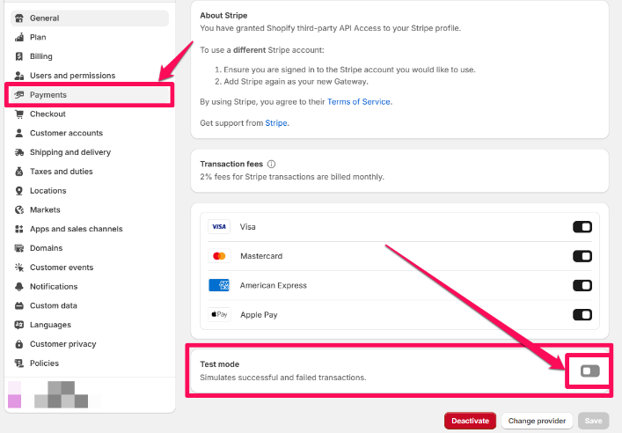Click the Change provider button
This screenshot has height=433, width=622.
(x=537, y=421)
